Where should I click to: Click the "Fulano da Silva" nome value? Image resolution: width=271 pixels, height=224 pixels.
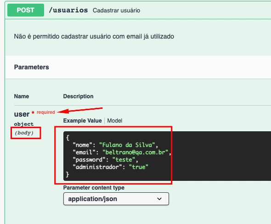tap(127, 145)
